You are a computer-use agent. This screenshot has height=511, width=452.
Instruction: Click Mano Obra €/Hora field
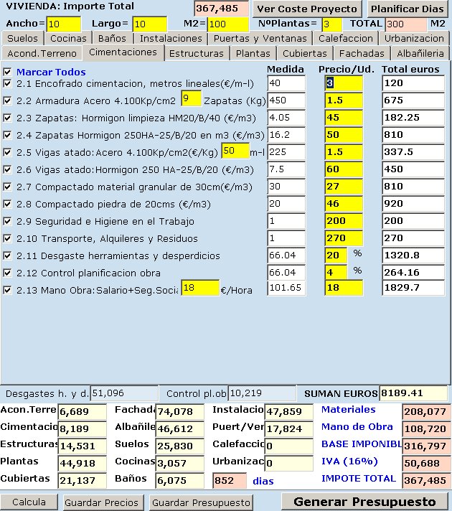[200, 288]
